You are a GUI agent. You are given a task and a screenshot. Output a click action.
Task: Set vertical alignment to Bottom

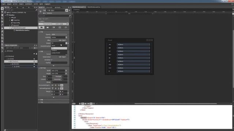pos(58,88)
